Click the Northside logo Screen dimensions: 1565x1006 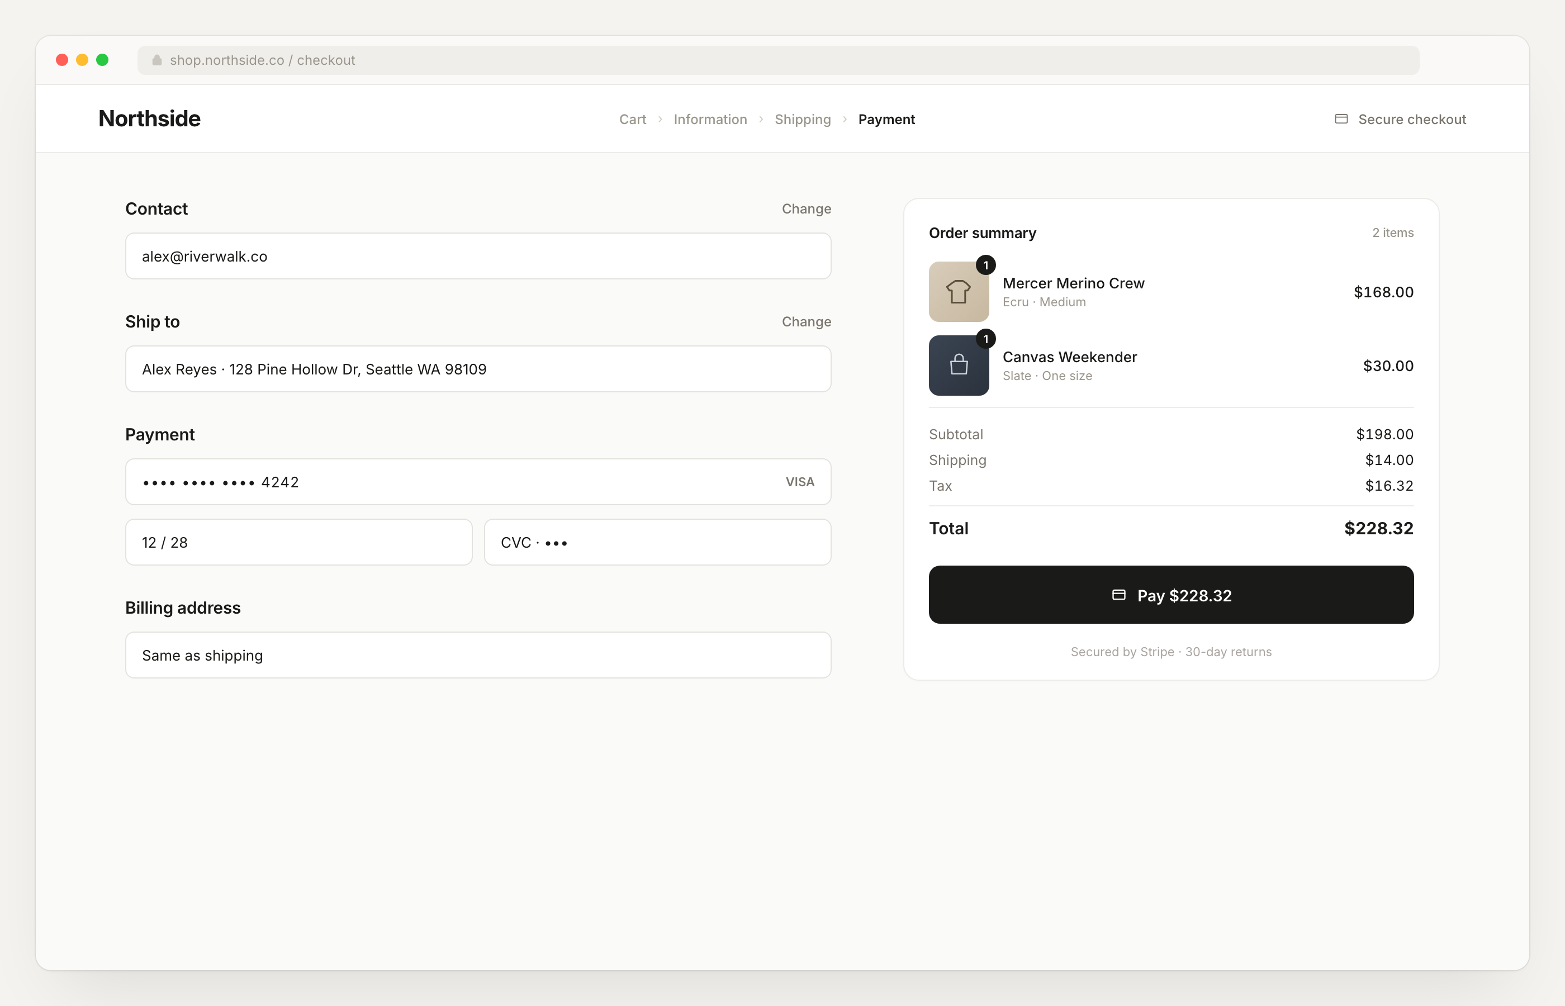click(x=150, y=119)
